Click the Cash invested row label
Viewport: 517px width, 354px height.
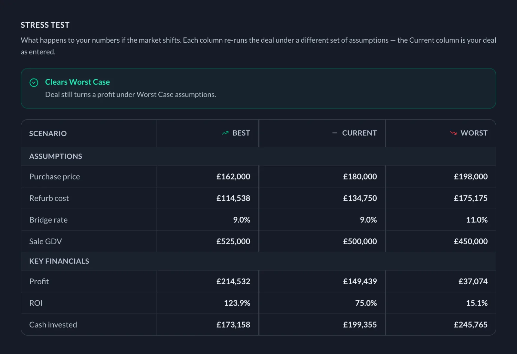tap(53, 325)
